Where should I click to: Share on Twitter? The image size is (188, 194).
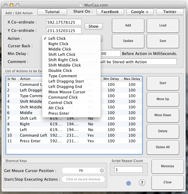point(170,12)
